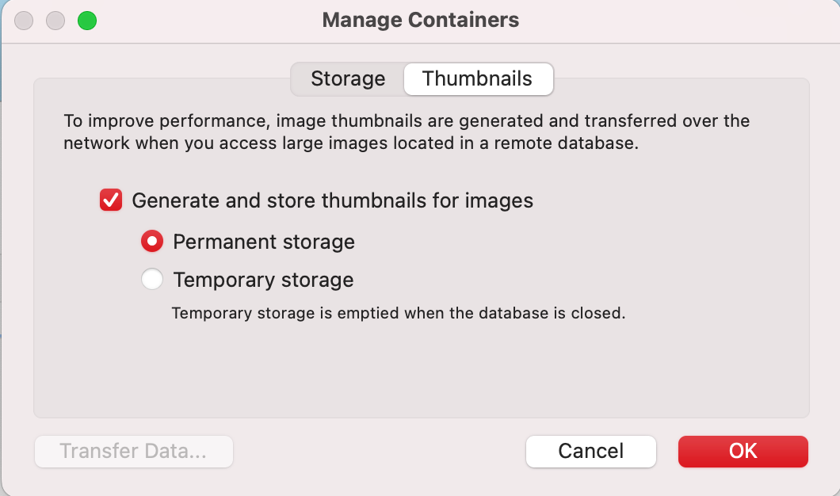The height and width of the screenshot is (496, 840).
Task: Choose the Permanent storage radio button
Action: tap(152, 242)
